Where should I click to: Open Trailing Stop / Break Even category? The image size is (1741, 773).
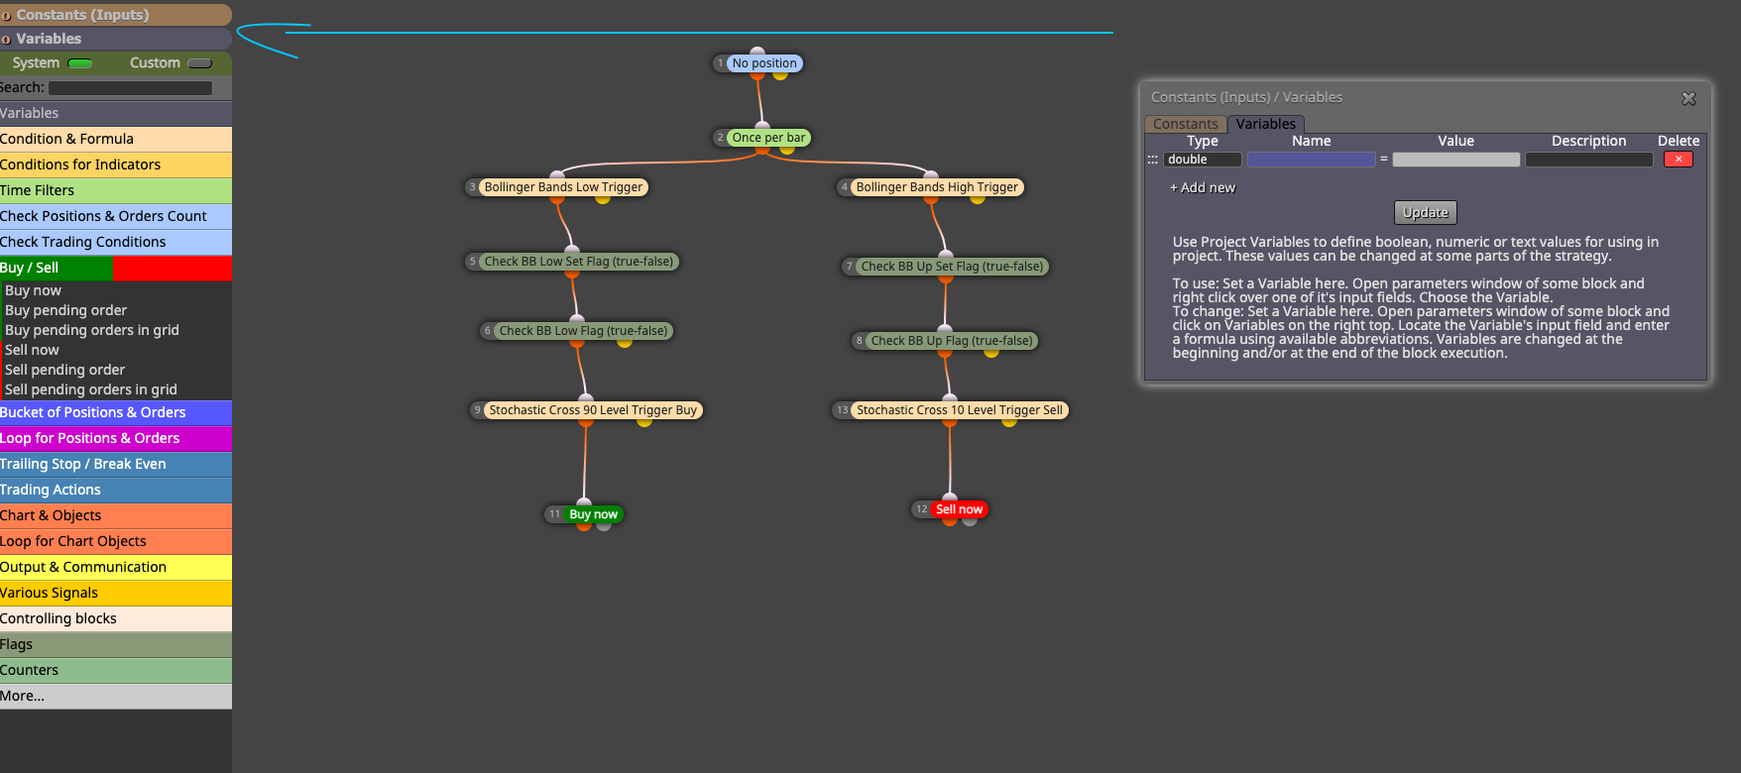point(116,464)
